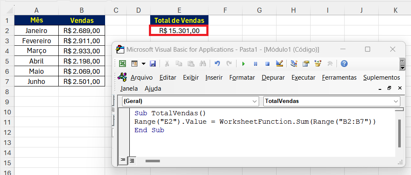Select cell E2 with the sales total
The image size is (411, 175).
(x=179, y=31)
